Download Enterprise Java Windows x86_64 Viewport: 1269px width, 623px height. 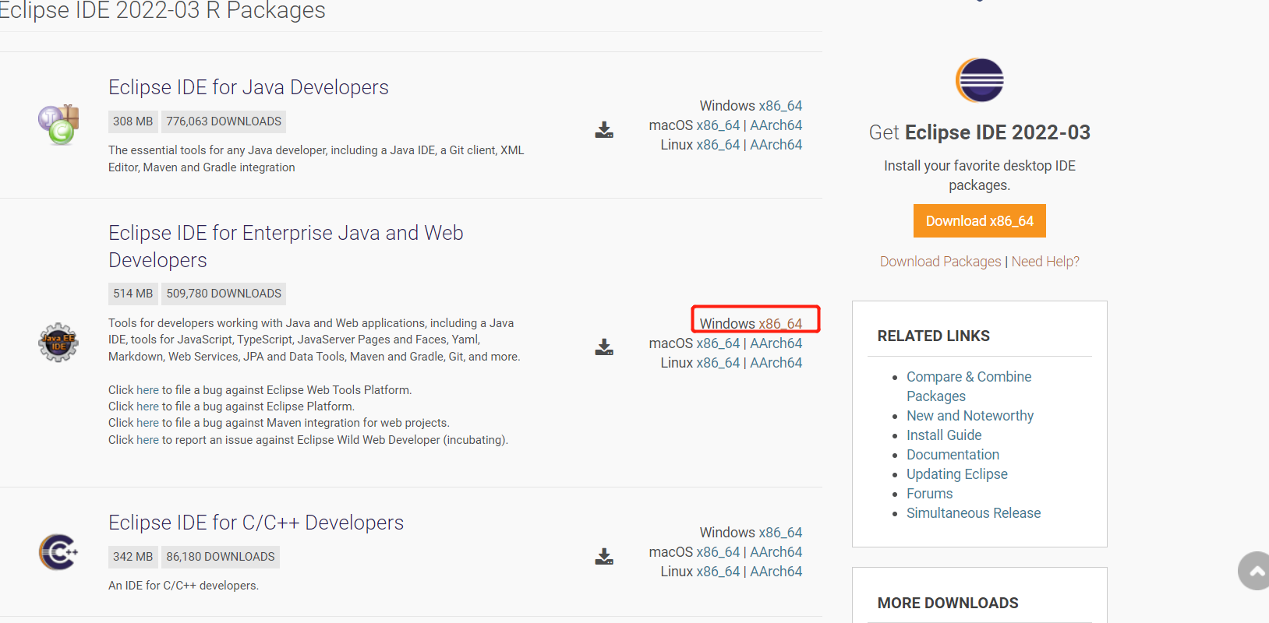pos(780,324)
